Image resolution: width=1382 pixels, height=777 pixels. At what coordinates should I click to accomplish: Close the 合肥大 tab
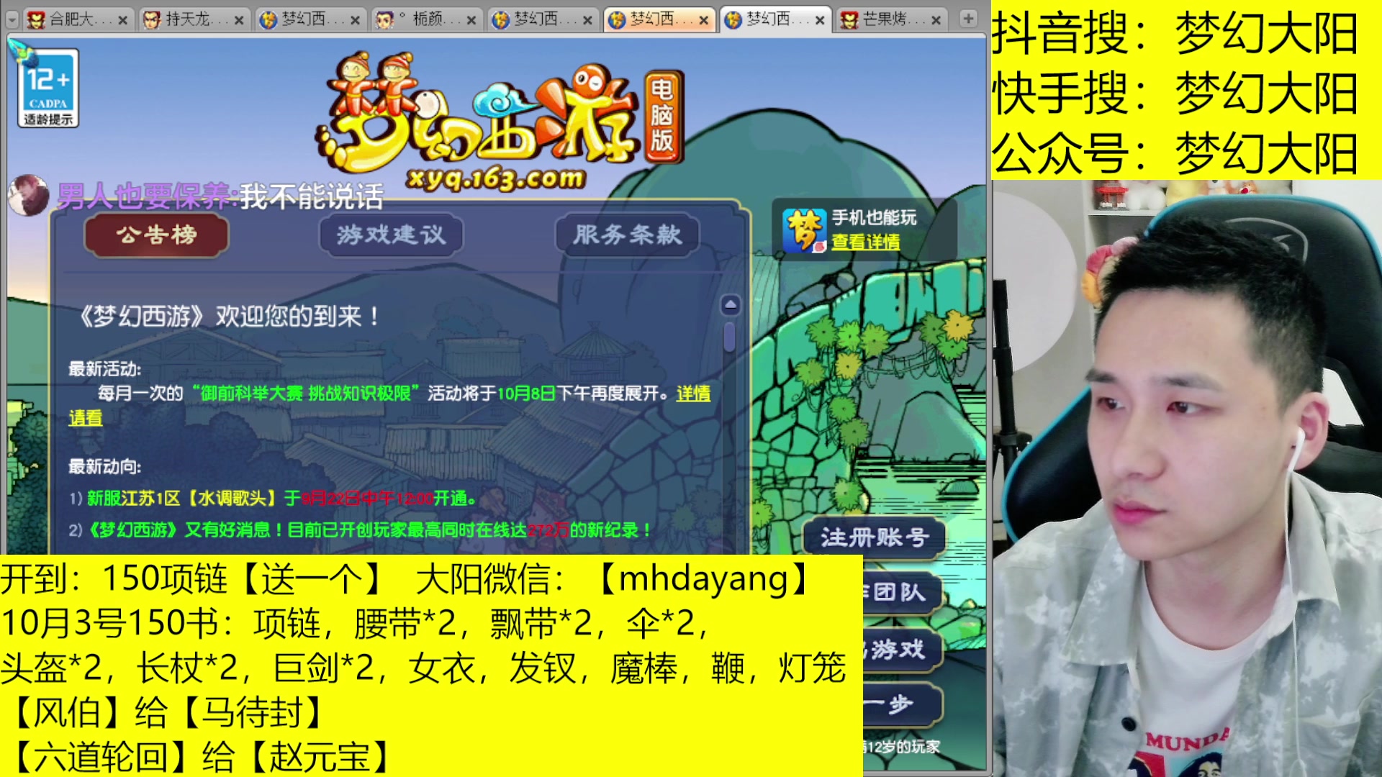click(x=122, y=20)
